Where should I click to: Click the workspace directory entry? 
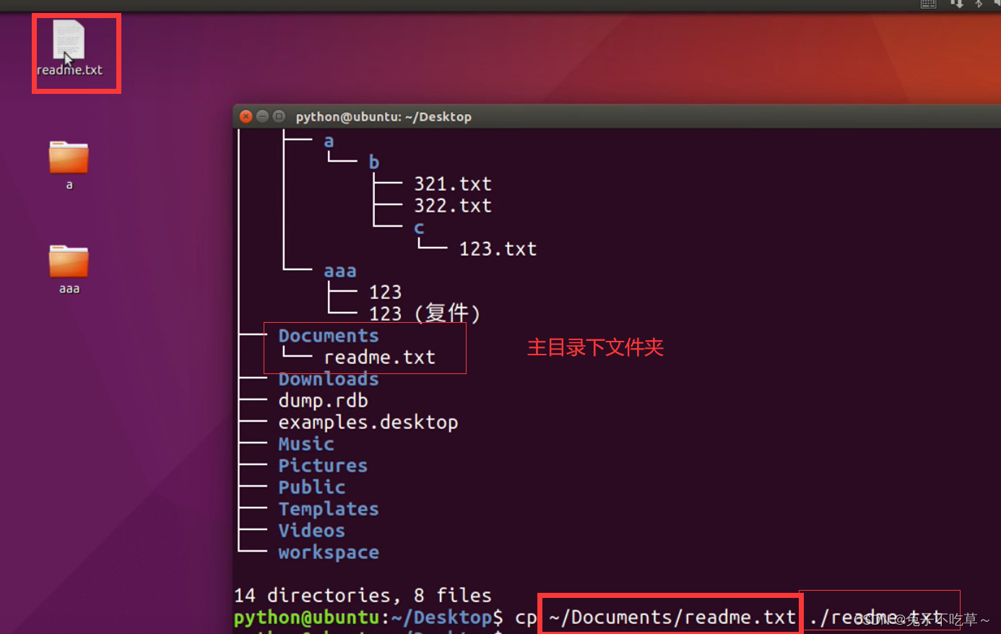click(329, 552)
